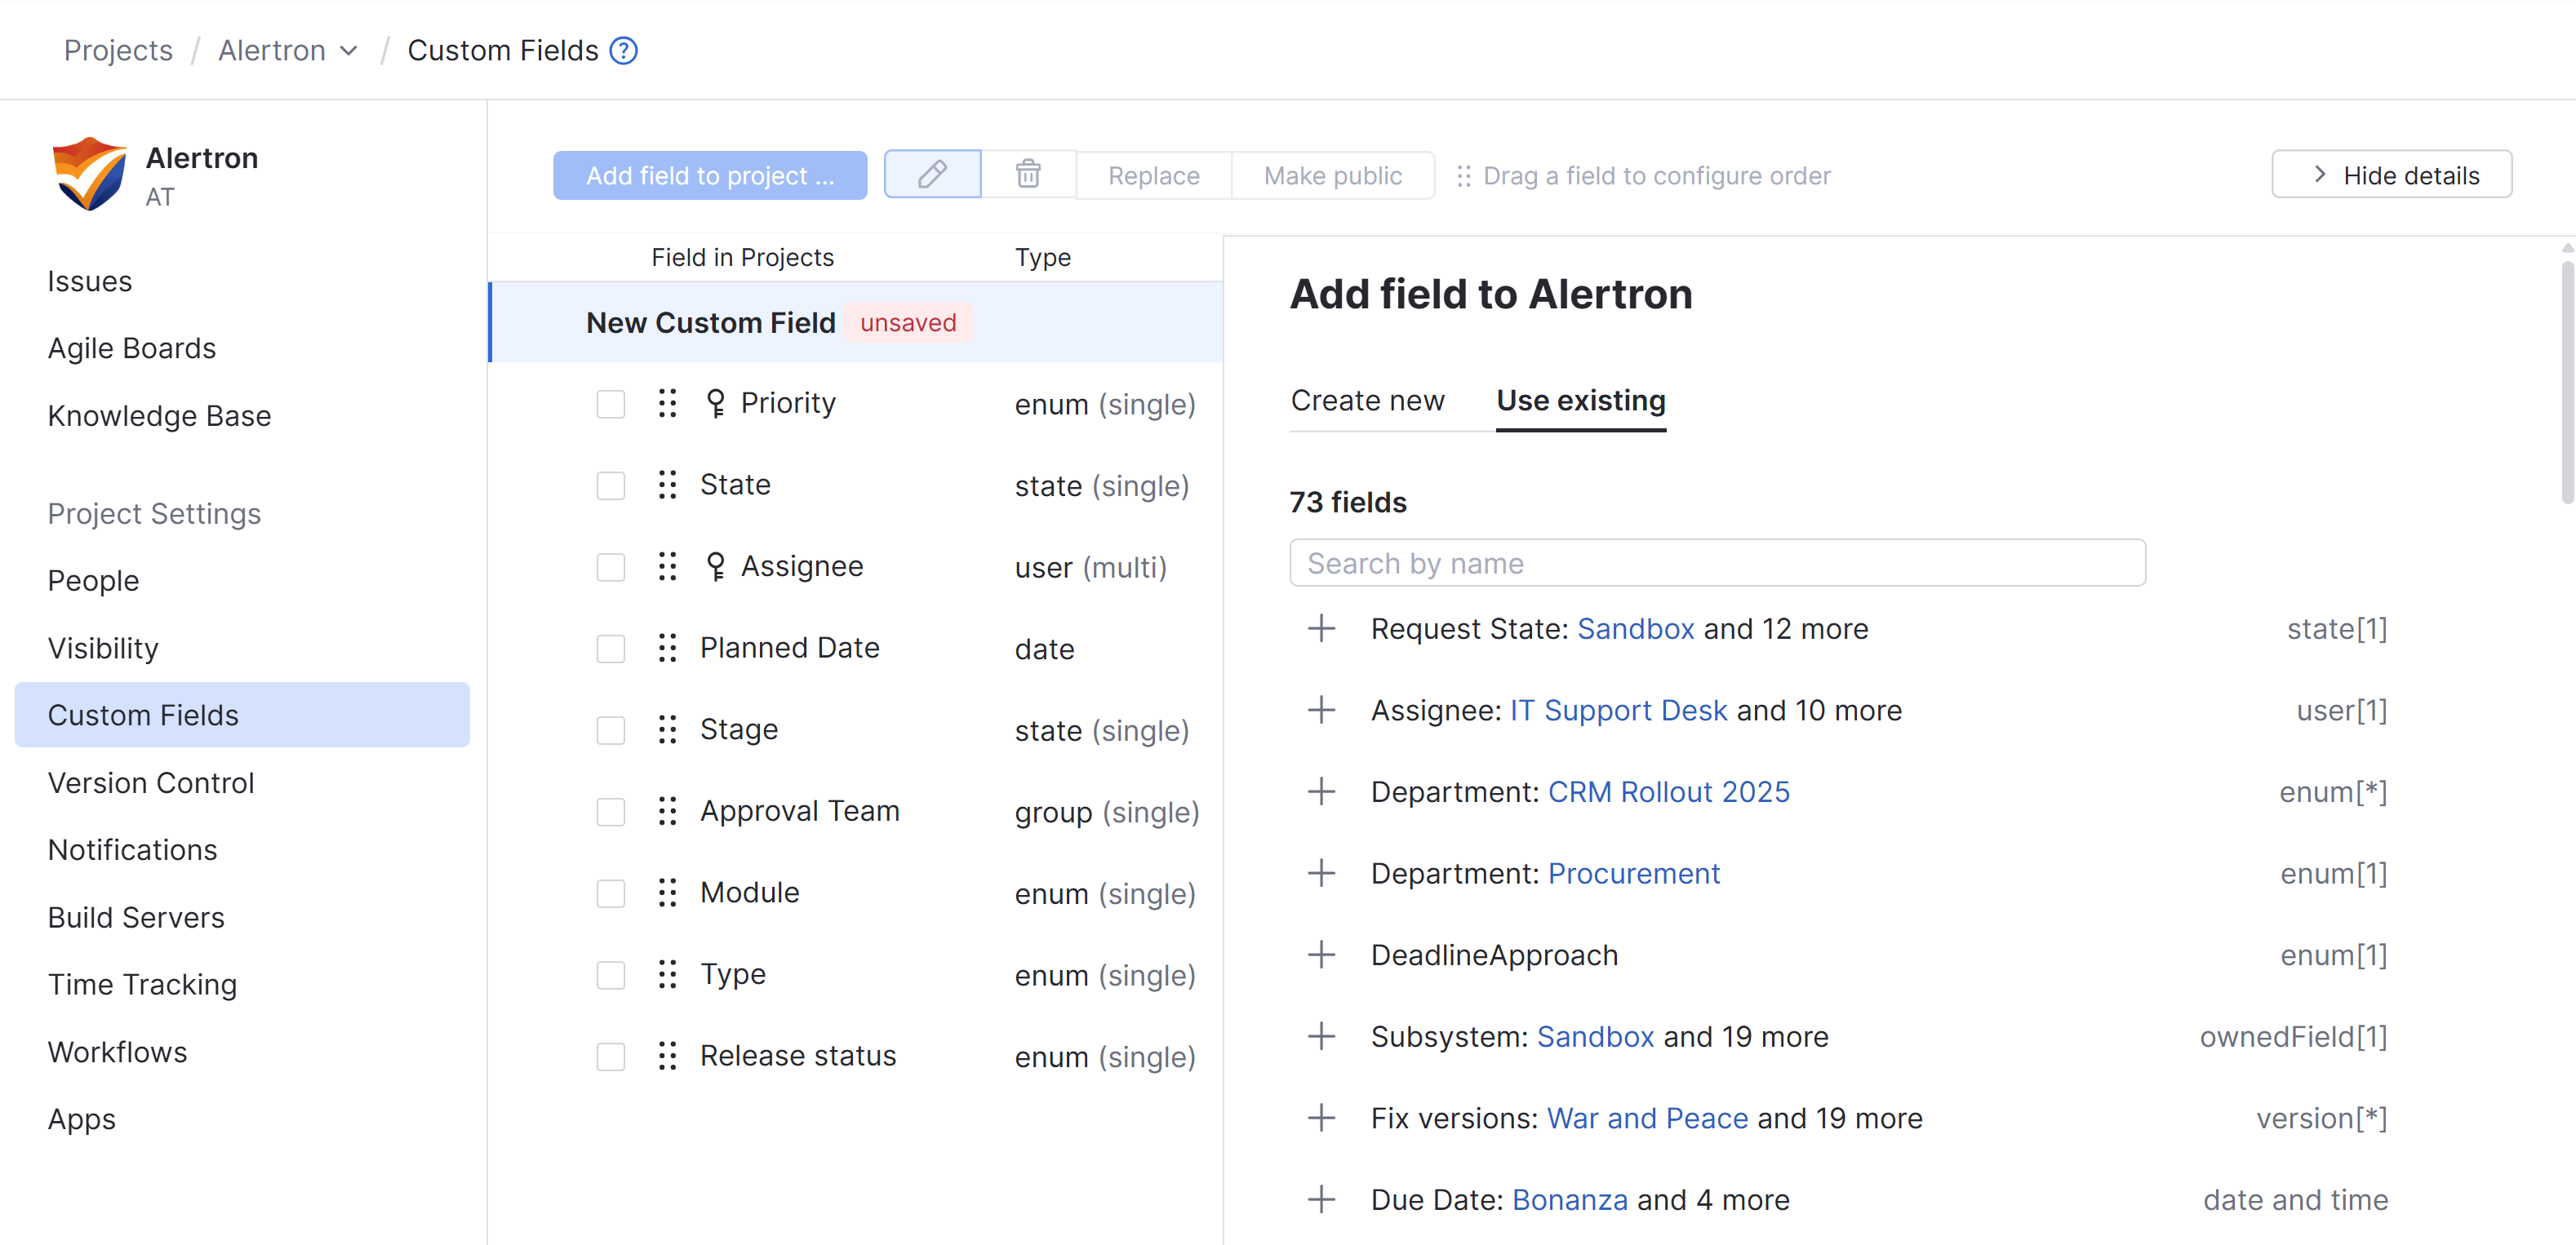Click the trash delete icon
Viewport: 2576px width, 1245px height.
[1028, 175]
